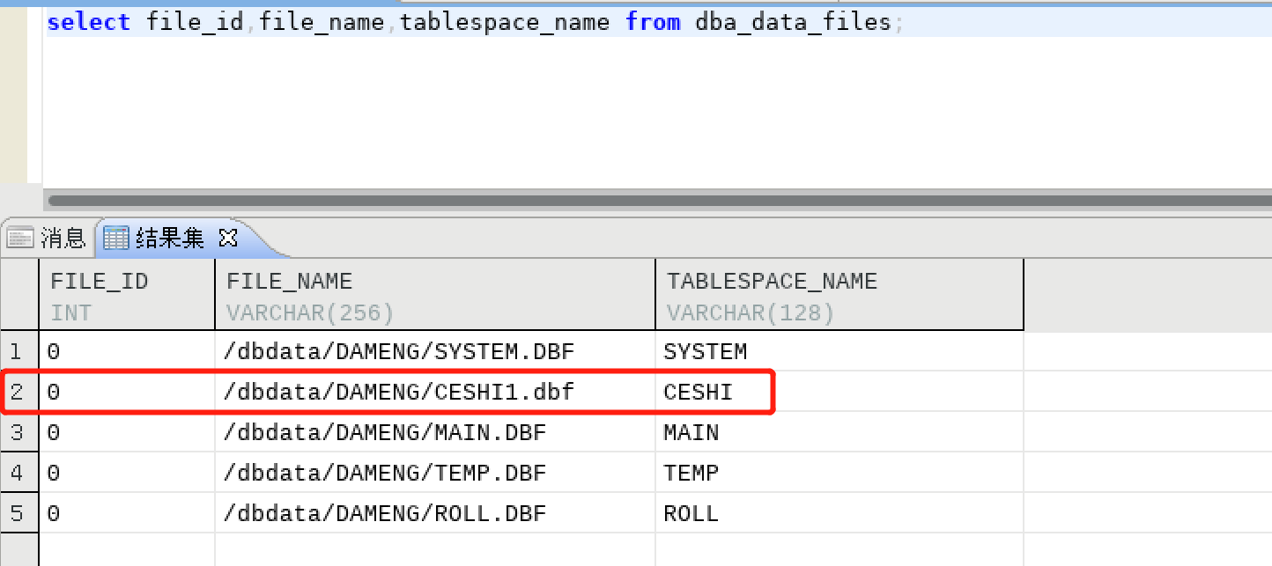The width and height of the screenshot is (1272, 566).
Task: Click the SYSTEM tablespace name cell
Action: click(839, 352)
